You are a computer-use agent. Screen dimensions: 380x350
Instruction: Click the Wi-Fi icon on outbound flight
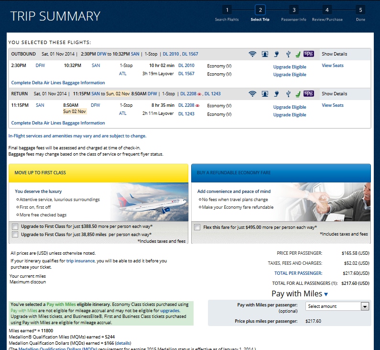[252, 54]
